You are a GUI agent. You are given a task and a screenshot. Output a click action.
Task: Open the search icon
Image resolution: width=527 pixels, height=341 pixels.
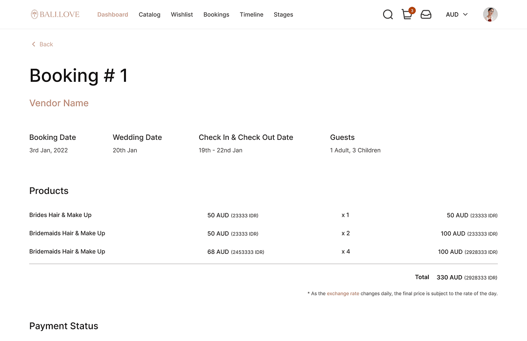click(x=387, y=15)
